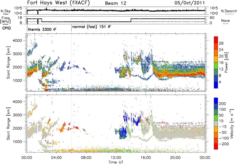This screenshot has width=237, height=164.
Task: Click the '20' label on Power color bar
Action: (x=221, y=56)
